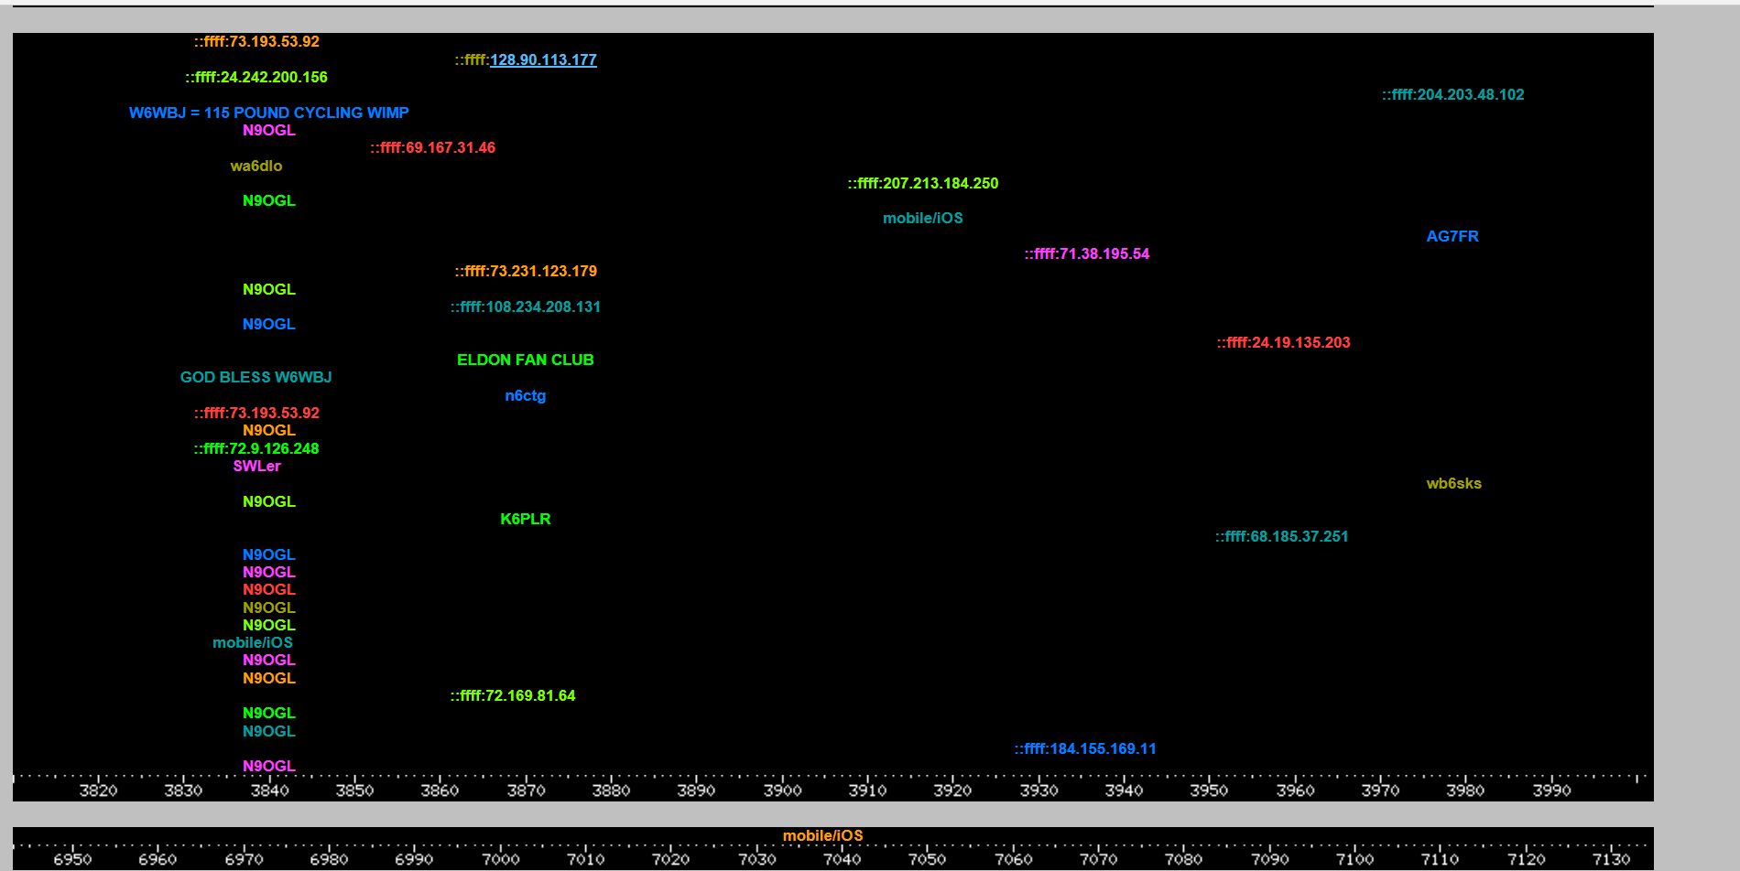Screen dimensions: 1740x871
Task: Select the magenta ::ffff:71.38.195.54 label
Action: [x=1087, y=253]
